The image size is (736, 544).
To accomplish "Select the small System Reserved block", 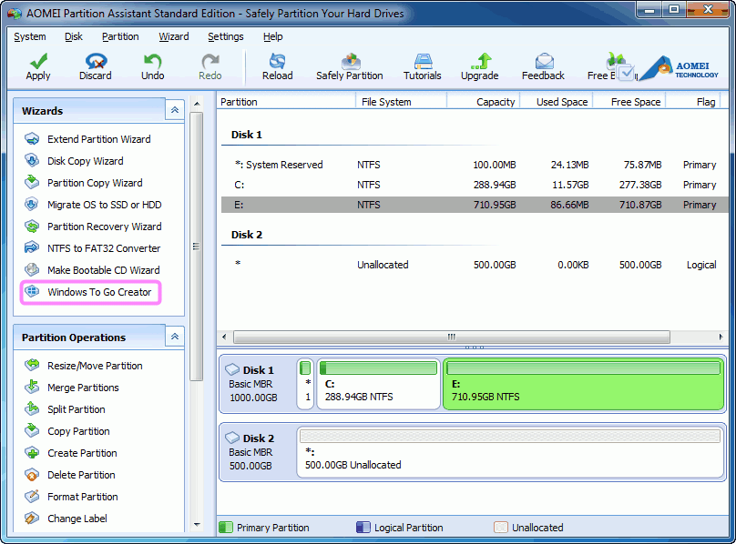I will (305, 384).
